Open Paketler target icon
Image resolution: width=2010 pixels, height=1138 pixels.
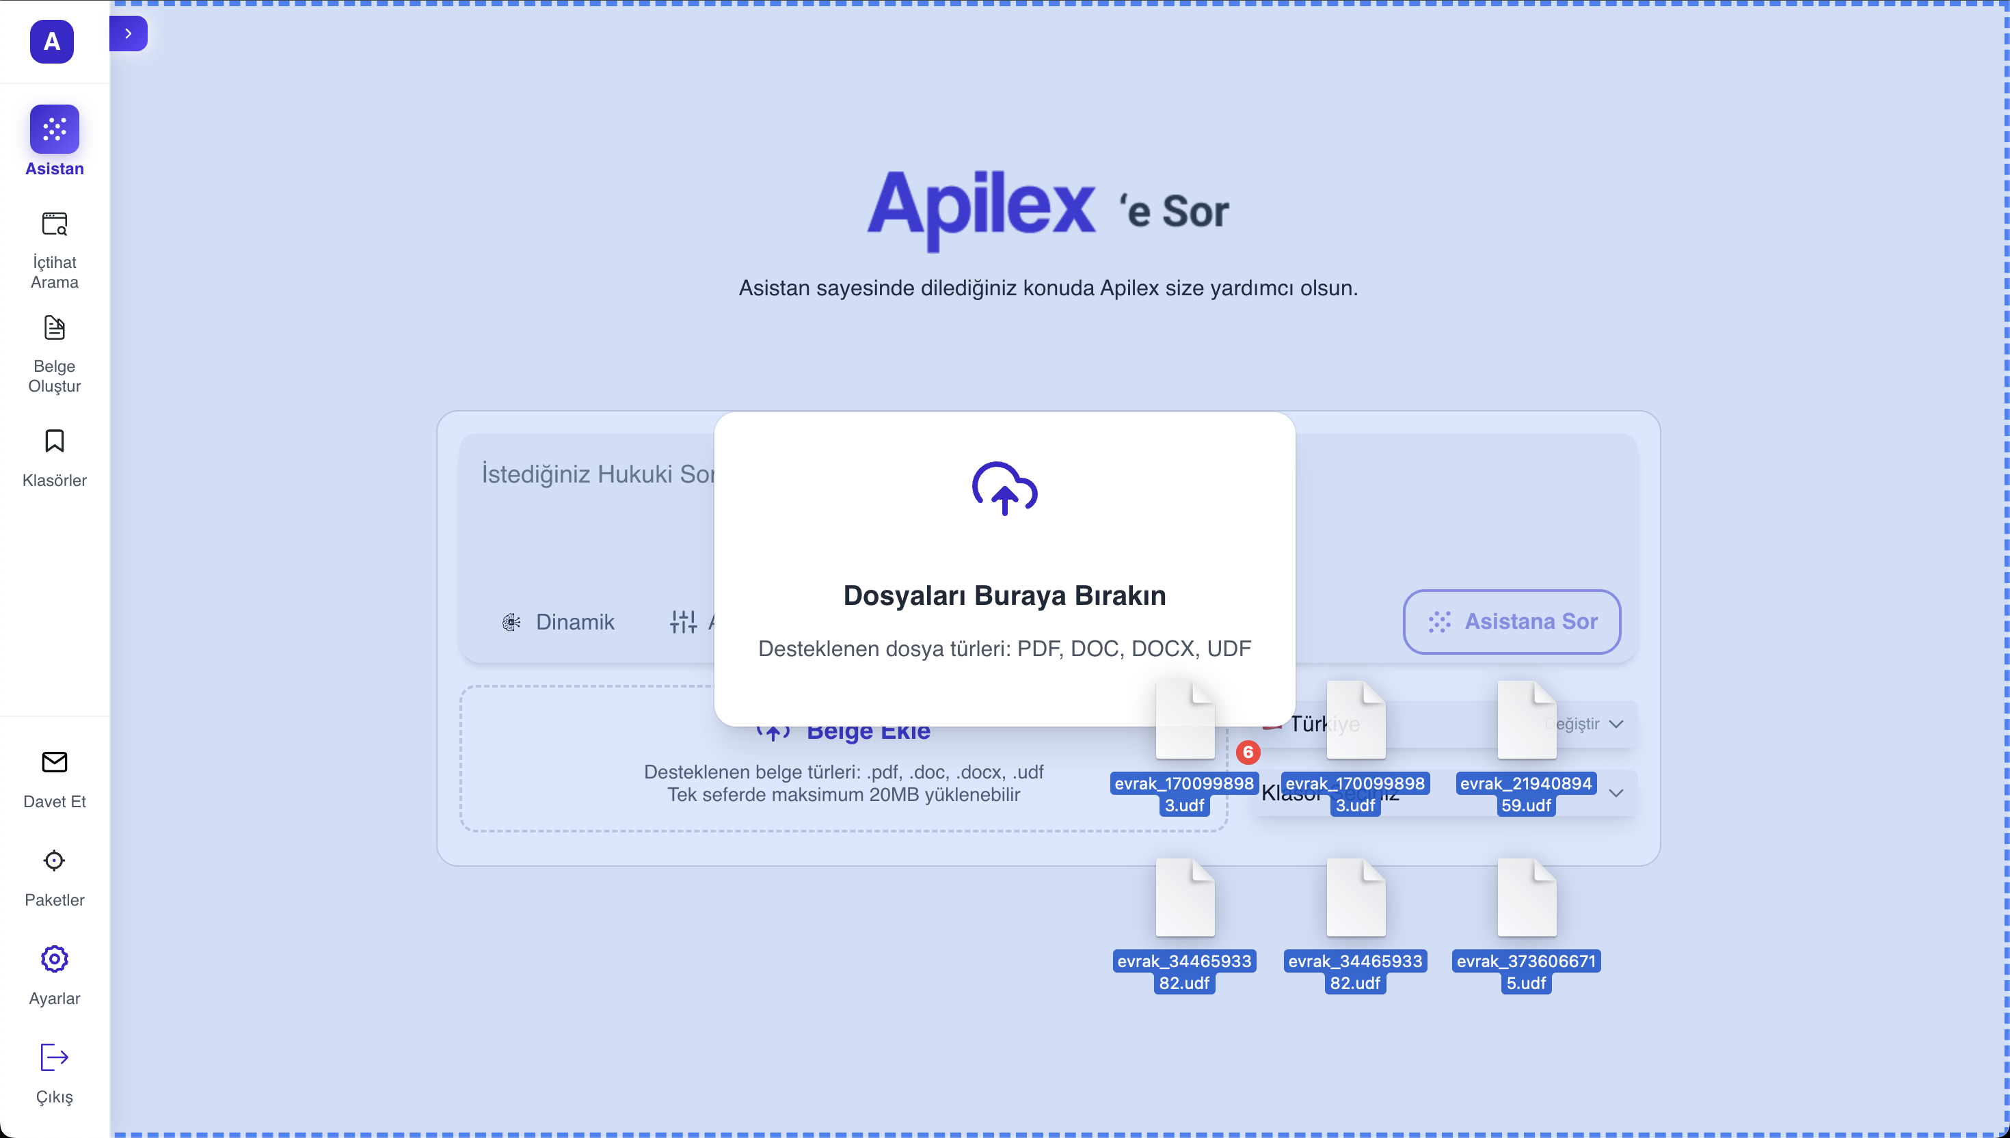click(53, 860)
